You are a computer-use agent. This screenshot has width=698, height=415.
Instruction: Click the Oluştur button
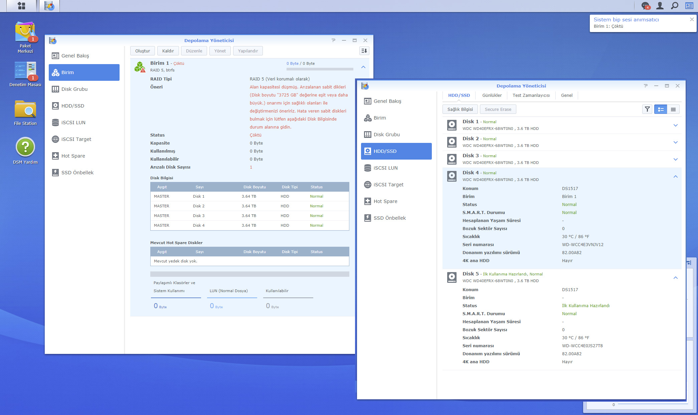coord(142,51)
